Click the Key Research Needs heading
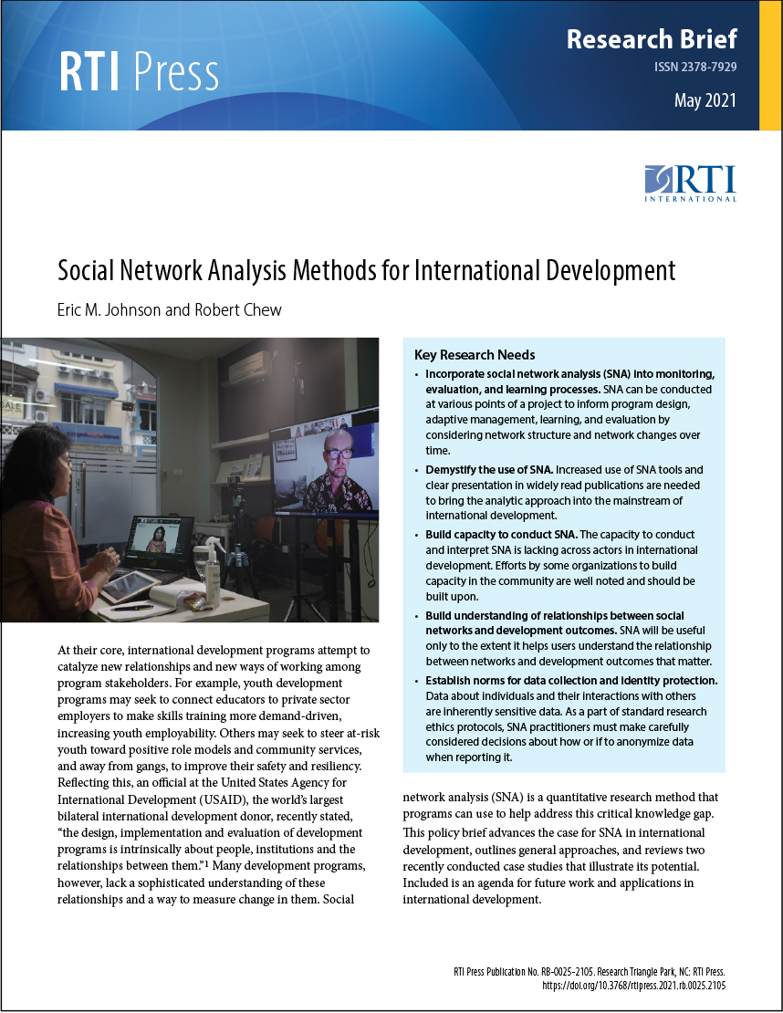Image resolution: width=783 pixels, height=1013 pixels. 475,354
